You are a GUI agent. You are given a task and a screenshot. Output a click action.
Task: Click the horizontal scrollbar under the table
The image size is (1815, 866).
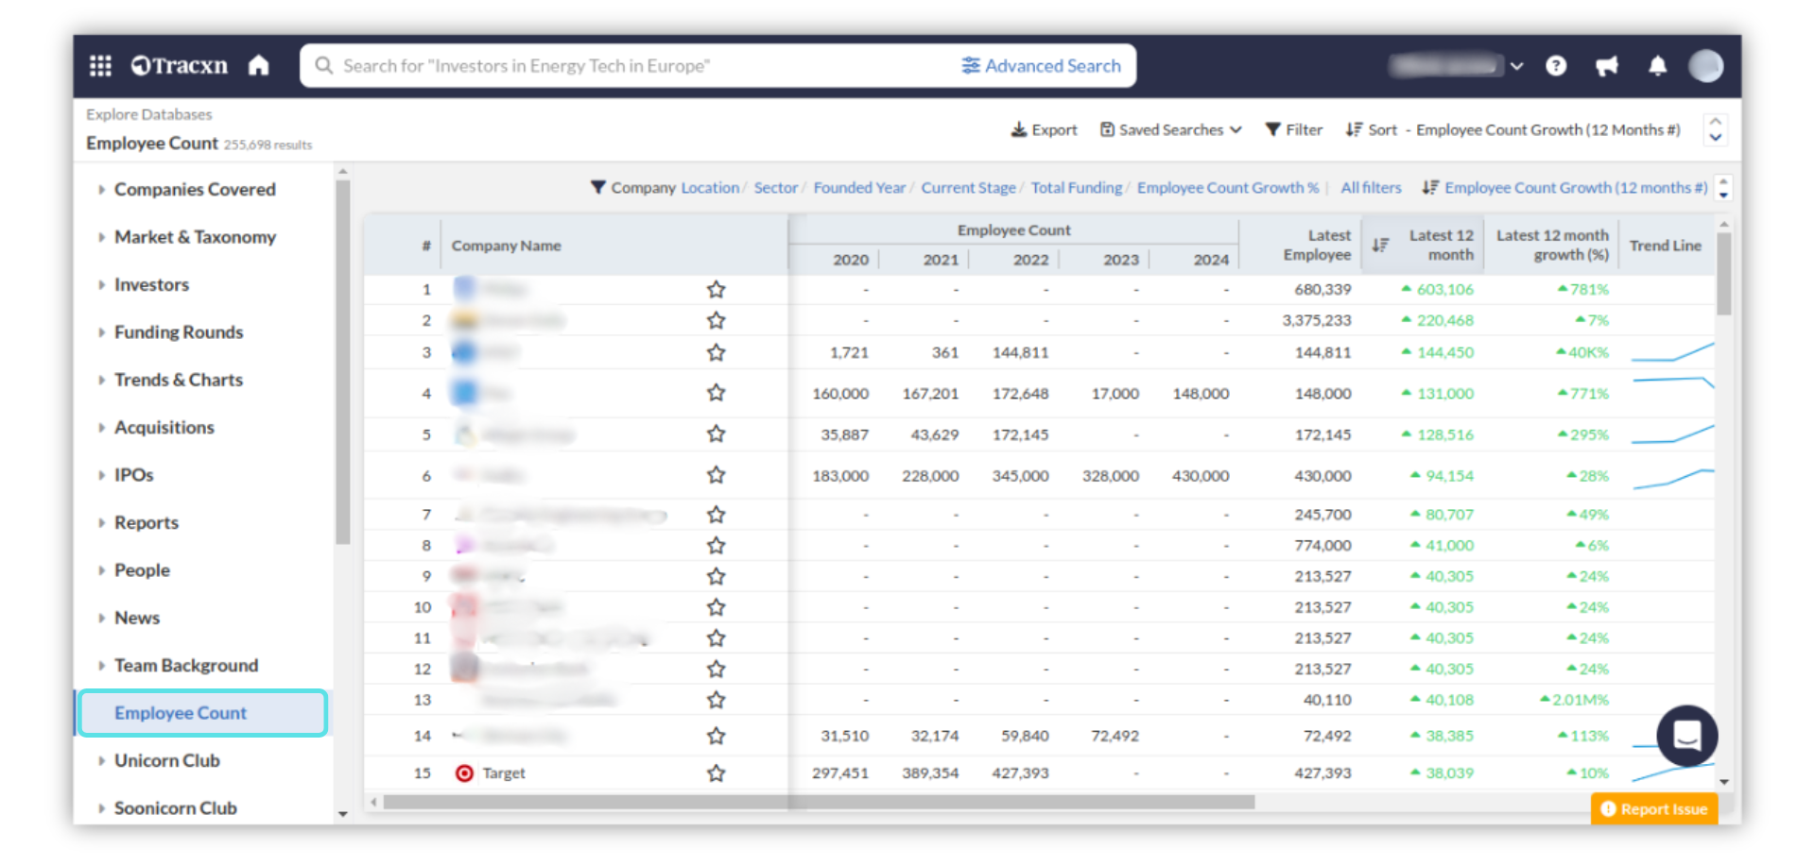pyautogui.click(x=818, y=803)
